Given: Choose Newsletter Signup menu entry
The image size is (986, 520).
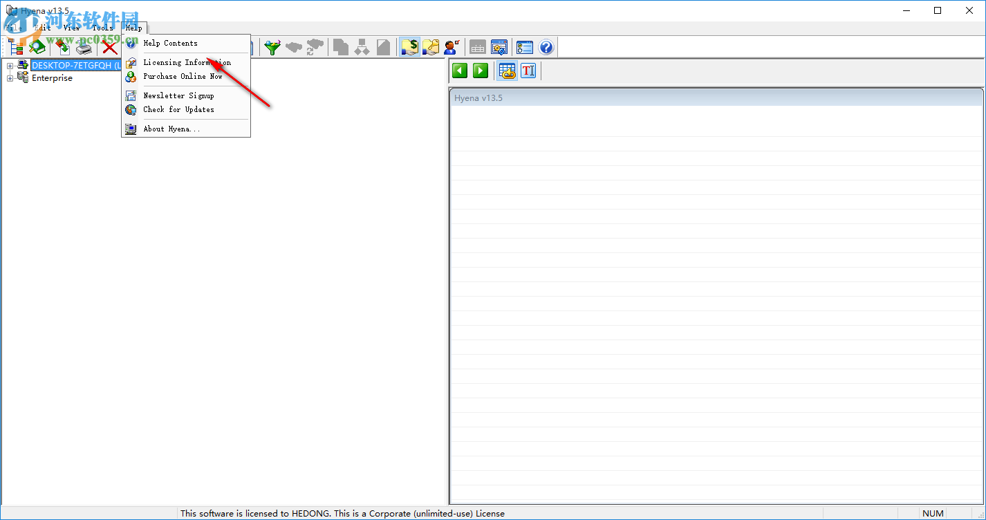Looking at the screenshot, I should pos(185,95).
